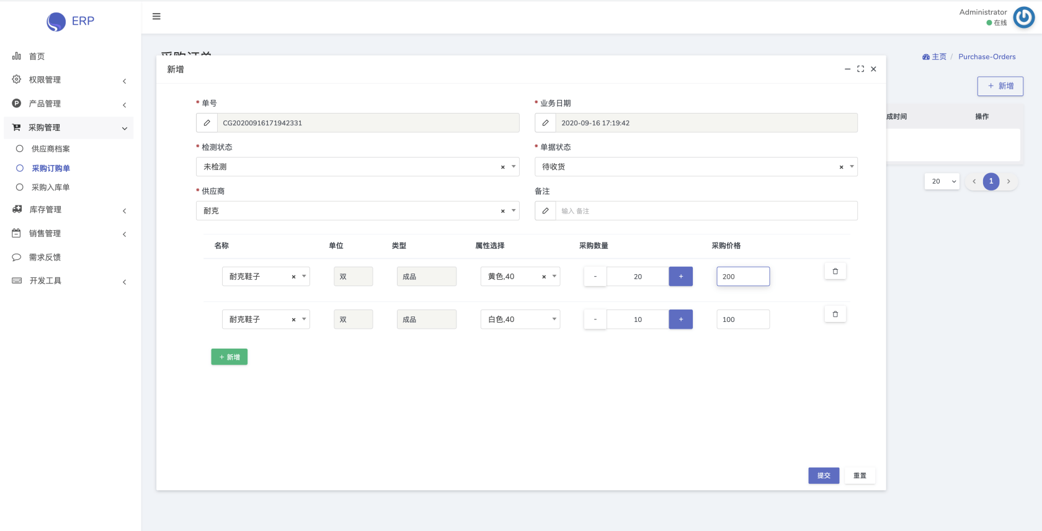Viewport: 1042px width, 531px height.
Task: Open the 白色,40 attribute dropdown
Action: point(520,319)
